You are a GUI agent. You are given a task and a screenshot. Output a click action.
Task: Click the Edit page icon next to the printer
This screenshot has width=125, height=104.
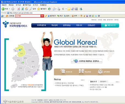pyautogui.click(x=63, y=9)
